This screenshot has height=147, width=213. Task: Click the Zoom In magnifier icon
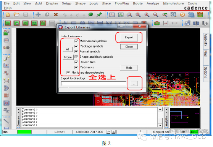pyautogui.click(x=147, y=14)
